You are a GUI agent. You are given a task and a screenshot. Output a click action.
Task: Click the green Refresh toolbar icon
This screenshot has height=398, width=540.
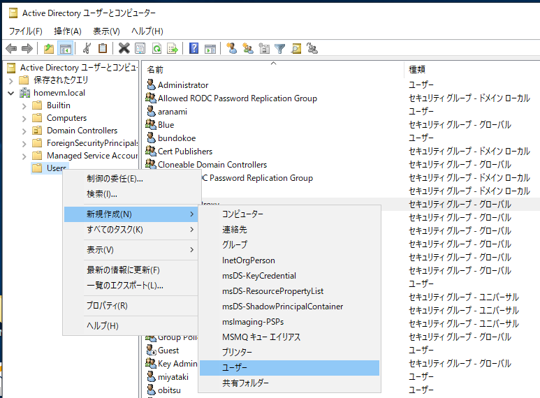tap(156, 49)
